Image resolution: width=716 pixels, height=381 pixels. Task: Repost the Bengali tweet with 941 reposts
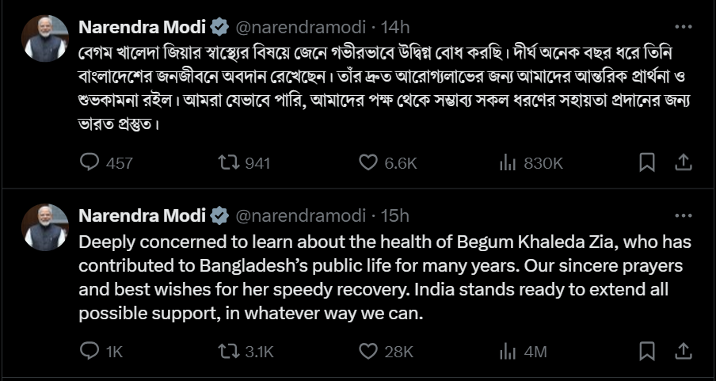(227, 162)
